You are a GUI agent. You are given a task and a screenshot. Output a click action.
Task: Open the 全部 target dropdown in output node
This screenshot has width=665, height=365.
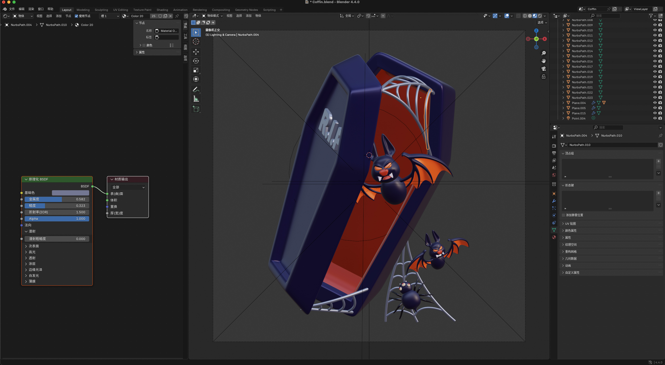pyautogui.click(x=128, y=187)
